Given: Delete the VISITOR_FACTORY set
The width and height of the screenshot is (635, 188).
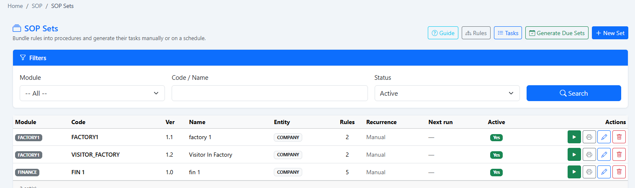Looking at the screenshot, I should click(619, 155).
